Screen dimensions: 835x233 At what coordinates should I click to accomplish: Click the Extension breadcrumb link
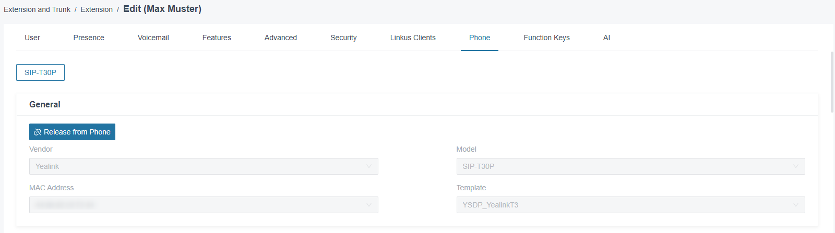click(x=97, y=9)
